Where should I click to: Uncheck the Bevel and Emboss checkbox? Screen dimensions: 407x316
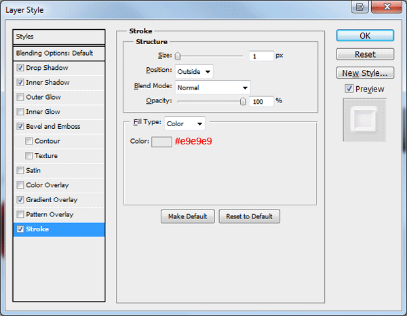(20, 126)
